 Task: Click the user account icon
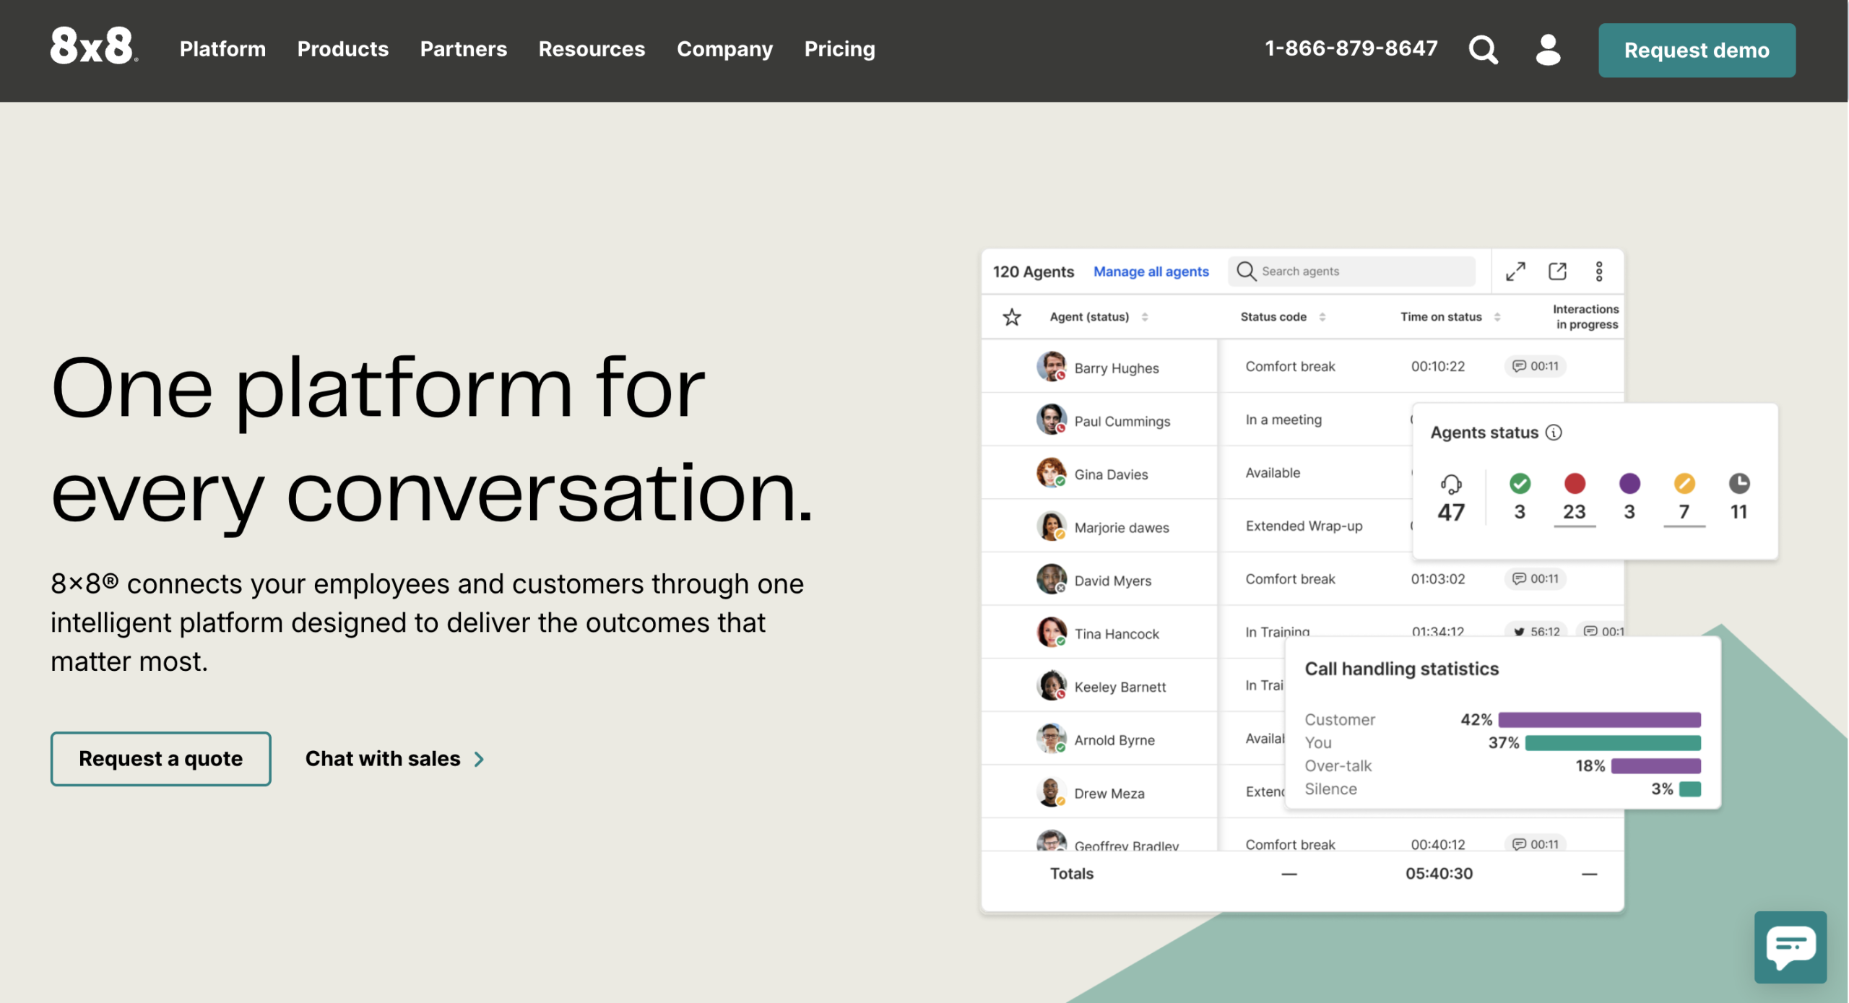click(x=1548, y=49)
